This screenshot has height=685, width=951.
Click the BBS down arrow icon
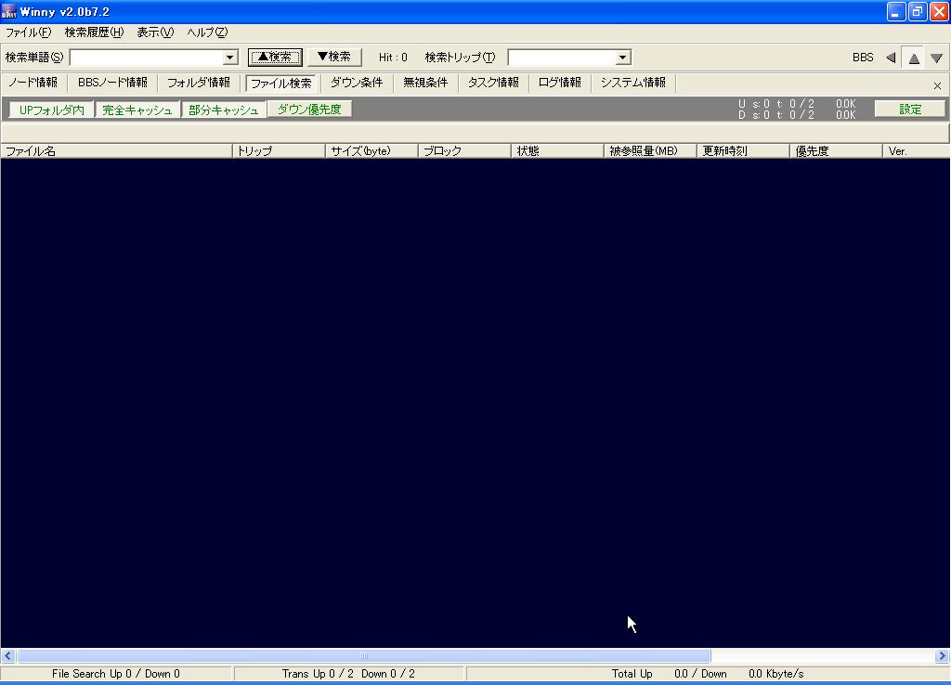[936, 58]
